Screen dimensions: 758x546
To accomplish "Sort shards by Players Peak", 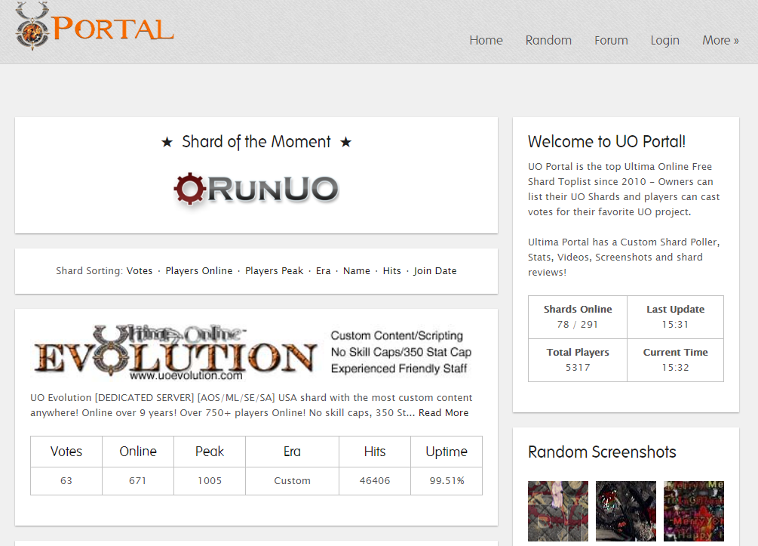I will [274, 270].
